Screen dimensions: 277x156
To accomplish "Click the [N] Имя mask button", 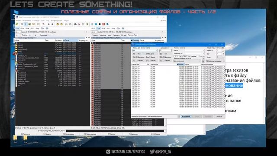I will click(138, 54).
